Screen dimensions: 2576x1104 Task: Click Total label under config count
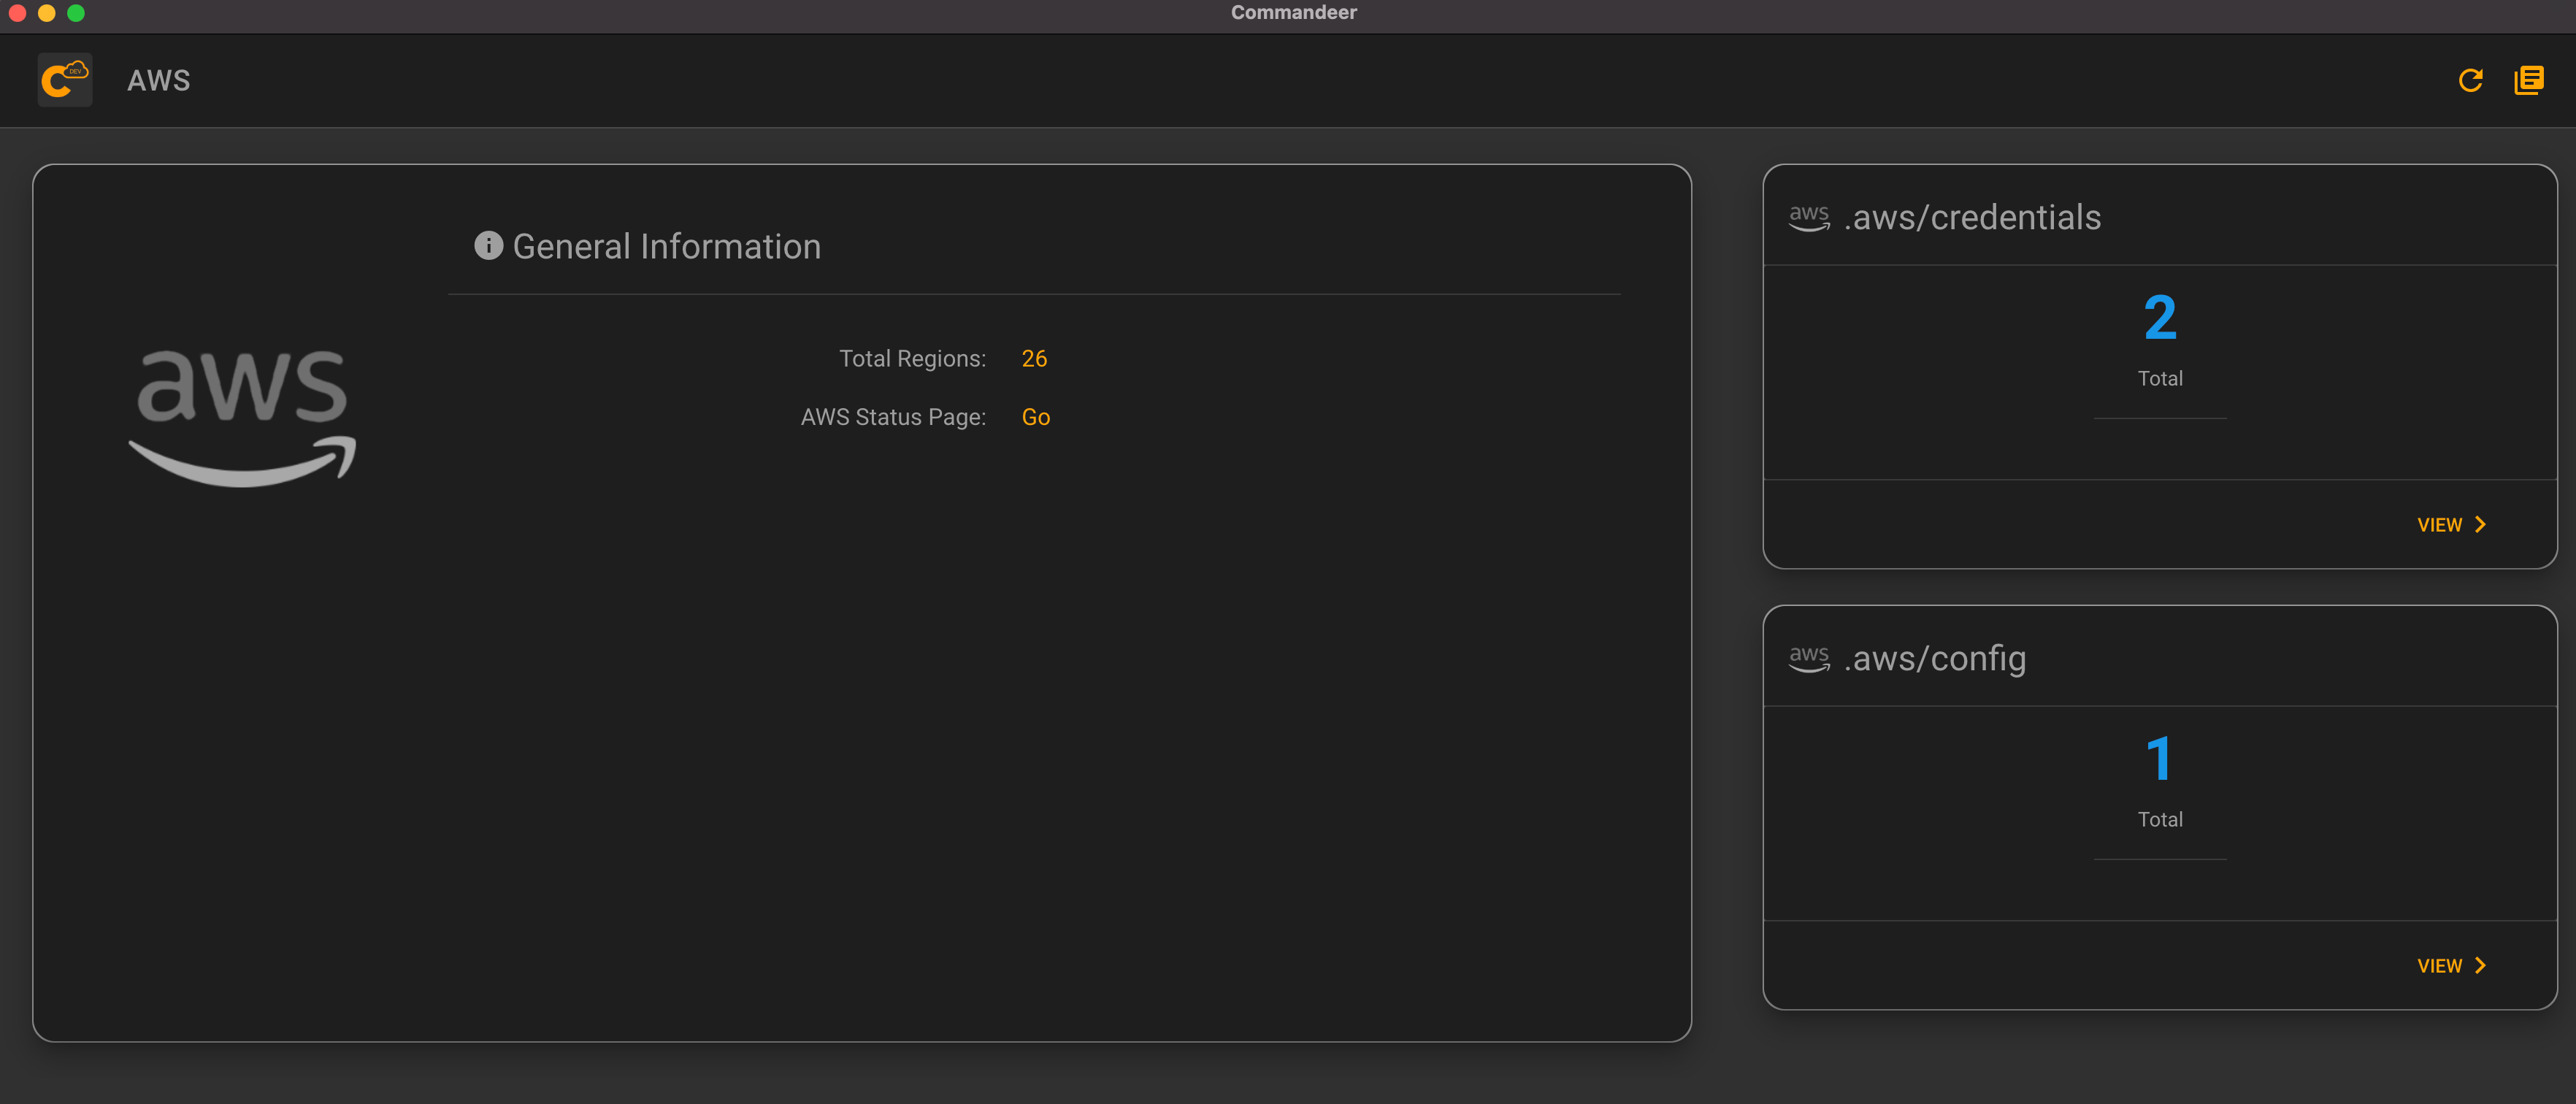point(2160,820)
